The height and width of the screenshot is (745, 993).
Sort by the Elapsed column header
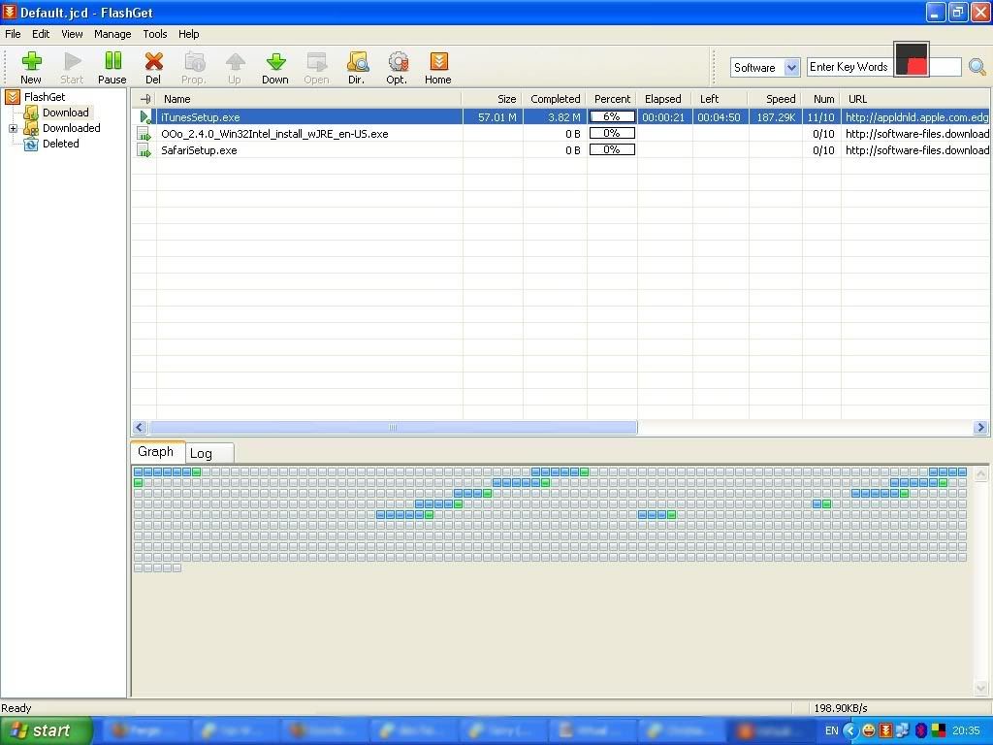click(664, 99)
